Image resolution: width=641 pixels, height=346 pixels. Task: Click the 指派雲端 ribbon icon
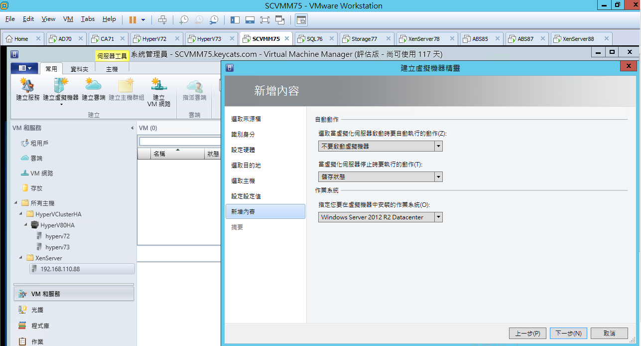click(194, 90)
